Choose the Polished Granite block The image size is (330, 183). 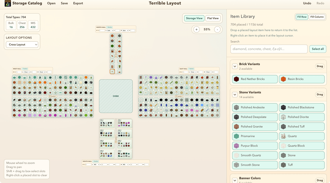click(255, 127)
